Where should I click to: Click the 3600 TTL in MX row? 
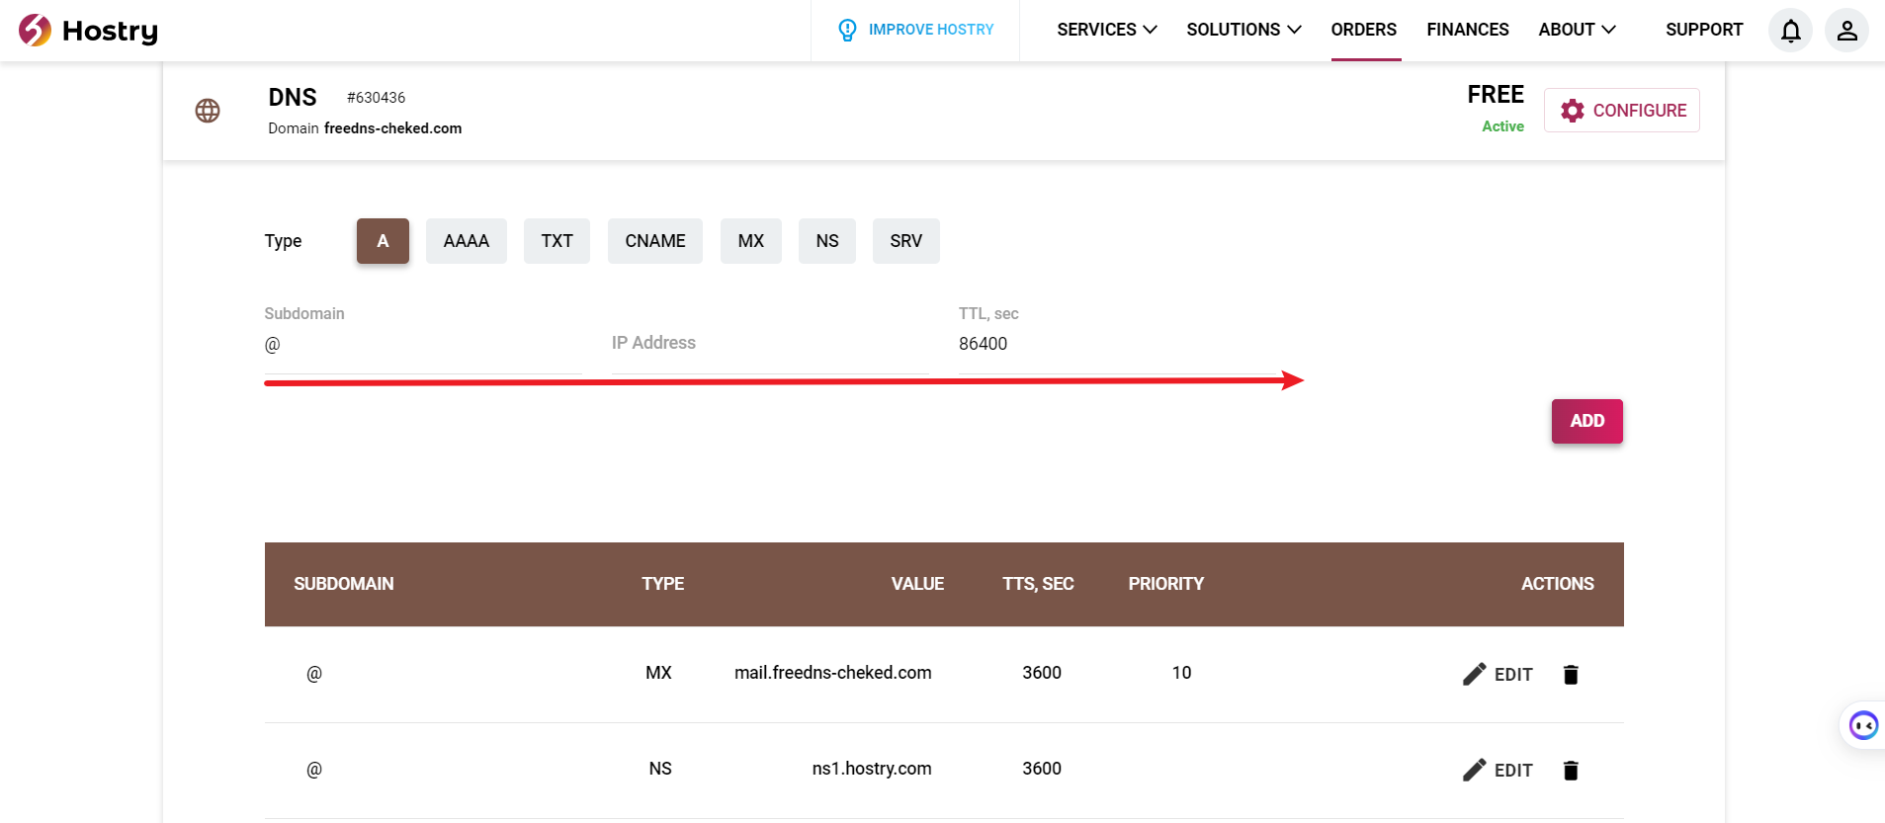1042,673
